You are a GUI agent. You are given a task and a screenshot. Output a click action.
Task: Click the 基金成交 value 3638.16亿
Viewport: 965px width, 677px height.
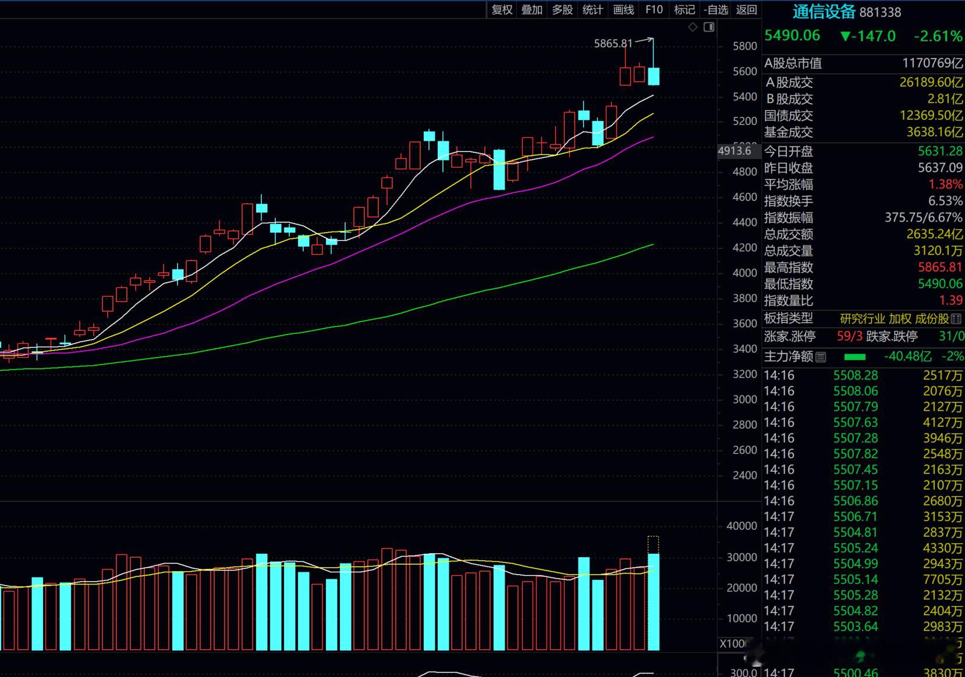935,132
